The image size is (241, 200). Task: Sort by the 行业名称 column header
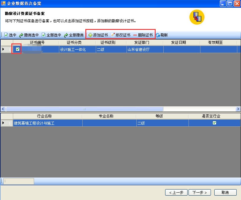click(x=44, y=116)
